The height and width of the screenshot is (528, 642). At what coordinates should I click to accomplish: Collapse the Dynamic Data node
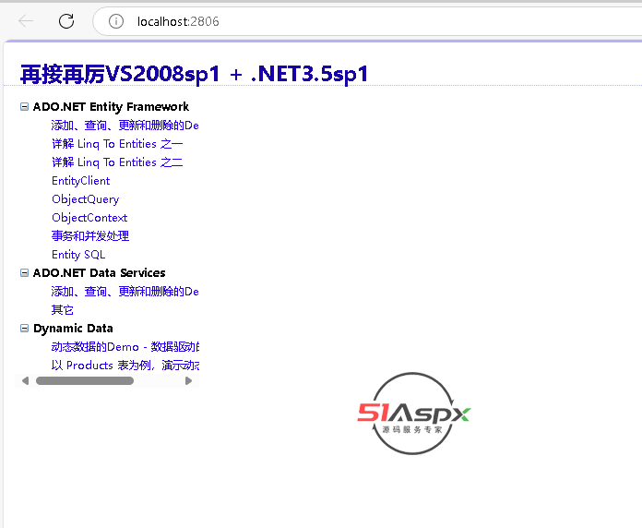[25, 328]
